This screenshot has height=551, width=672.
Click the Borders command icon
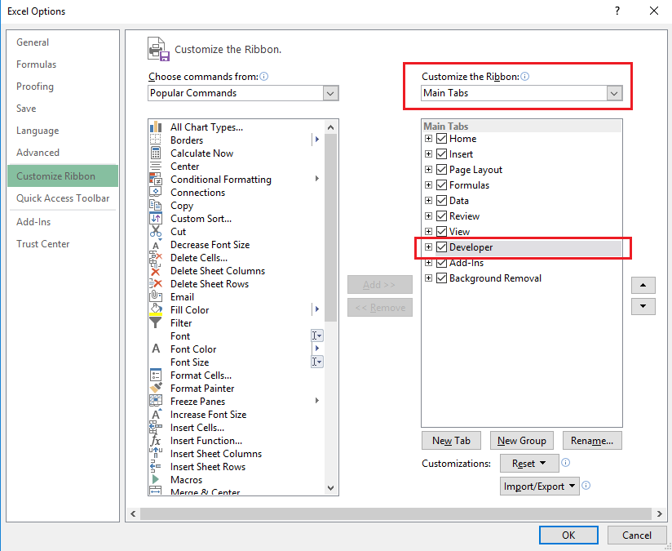tap(156, 140)
